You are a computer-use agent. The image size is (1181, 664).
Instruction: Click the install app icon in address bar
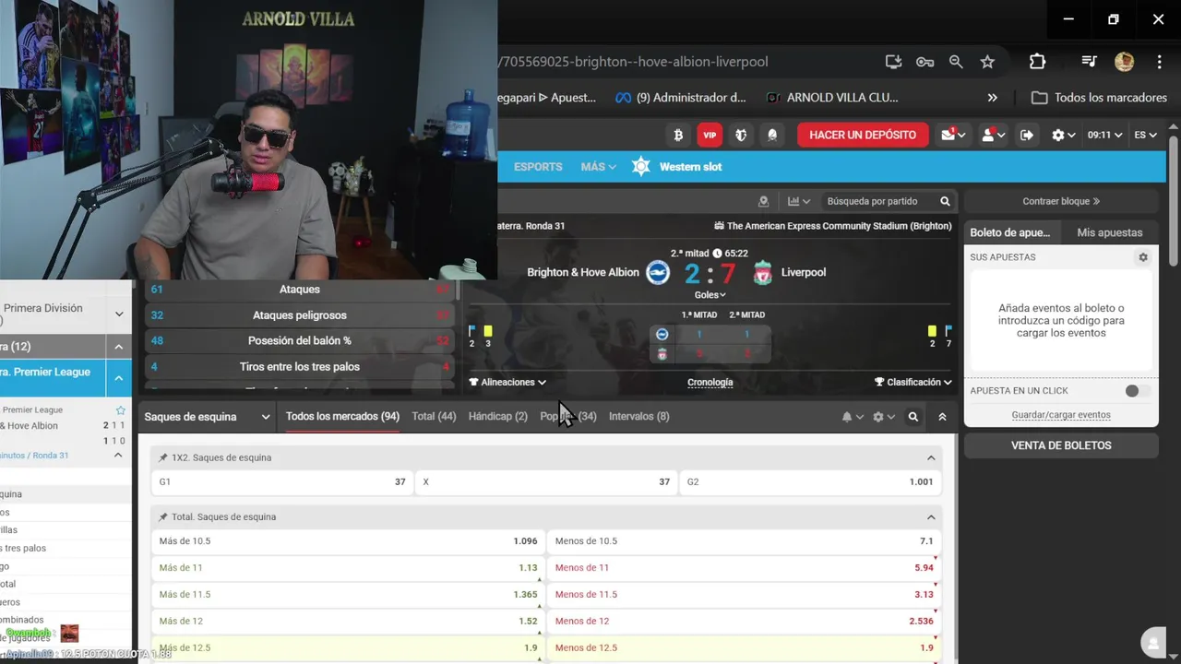[893, 62]
